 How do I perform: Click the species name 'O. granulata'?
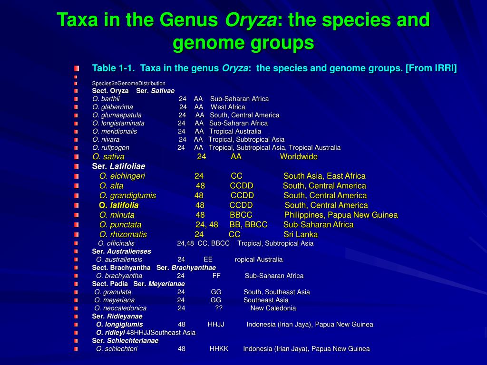pos(113,292)
